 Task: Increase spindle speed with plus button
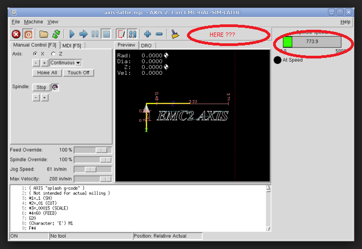[44, 98]
